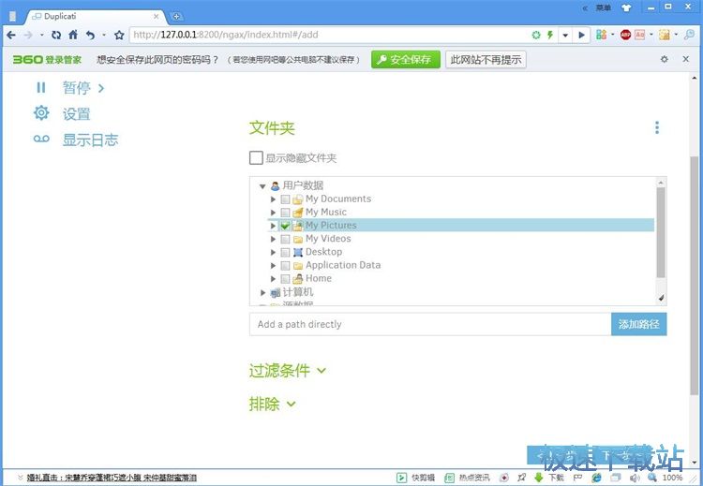Screen dimensions: 703x486
Task: Expand the My Music folder node
Action: (x=273, y=213)
